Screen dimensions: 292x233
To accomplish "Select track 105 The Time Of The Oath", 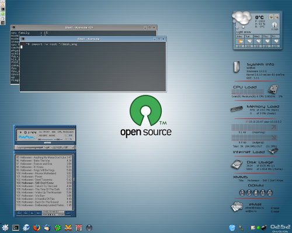I will (44, 189).
